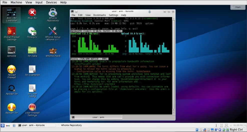Open the VirtualBox Devices menu
247x132 pixels.
point(51,2)
